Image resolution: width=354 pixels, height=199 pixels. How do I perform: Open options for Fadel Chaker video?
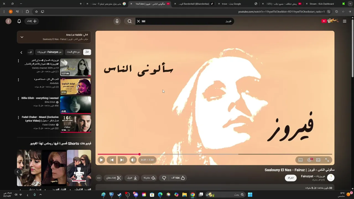pos(19,117)
